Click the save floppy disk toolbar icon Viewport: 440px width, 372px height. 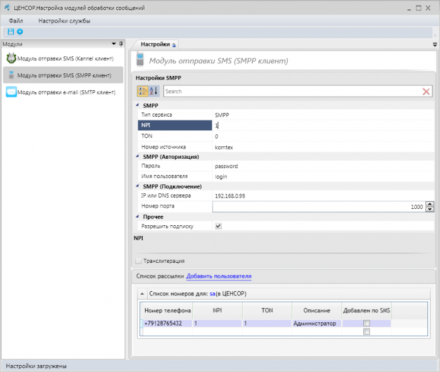11,31
